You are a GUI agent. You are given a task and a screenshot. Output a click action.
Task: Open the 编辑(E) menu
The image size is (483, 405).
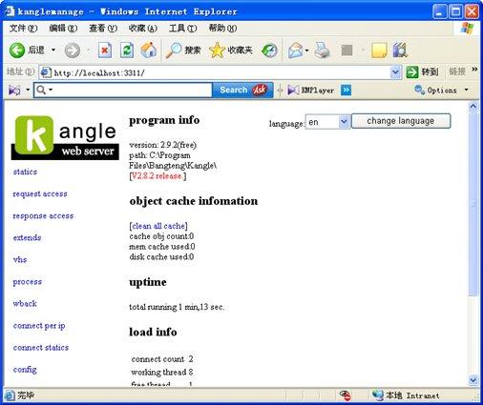click(x=63, y=29)
